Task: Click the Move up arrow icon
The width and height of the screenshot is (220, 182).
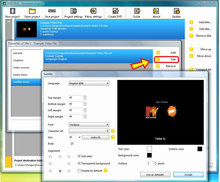Action: click(x=191, y=49)
